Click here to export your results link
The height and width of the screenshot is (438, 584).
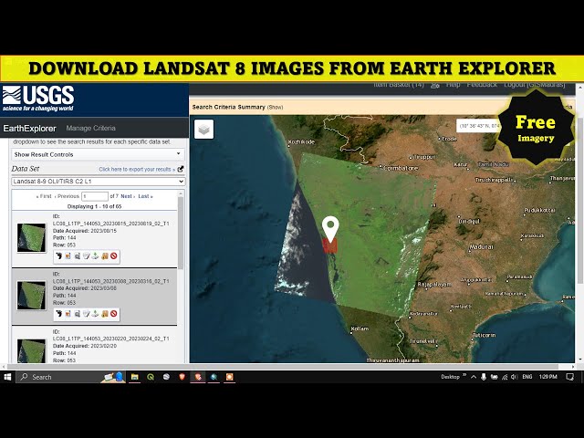click(x=137, y=169)
